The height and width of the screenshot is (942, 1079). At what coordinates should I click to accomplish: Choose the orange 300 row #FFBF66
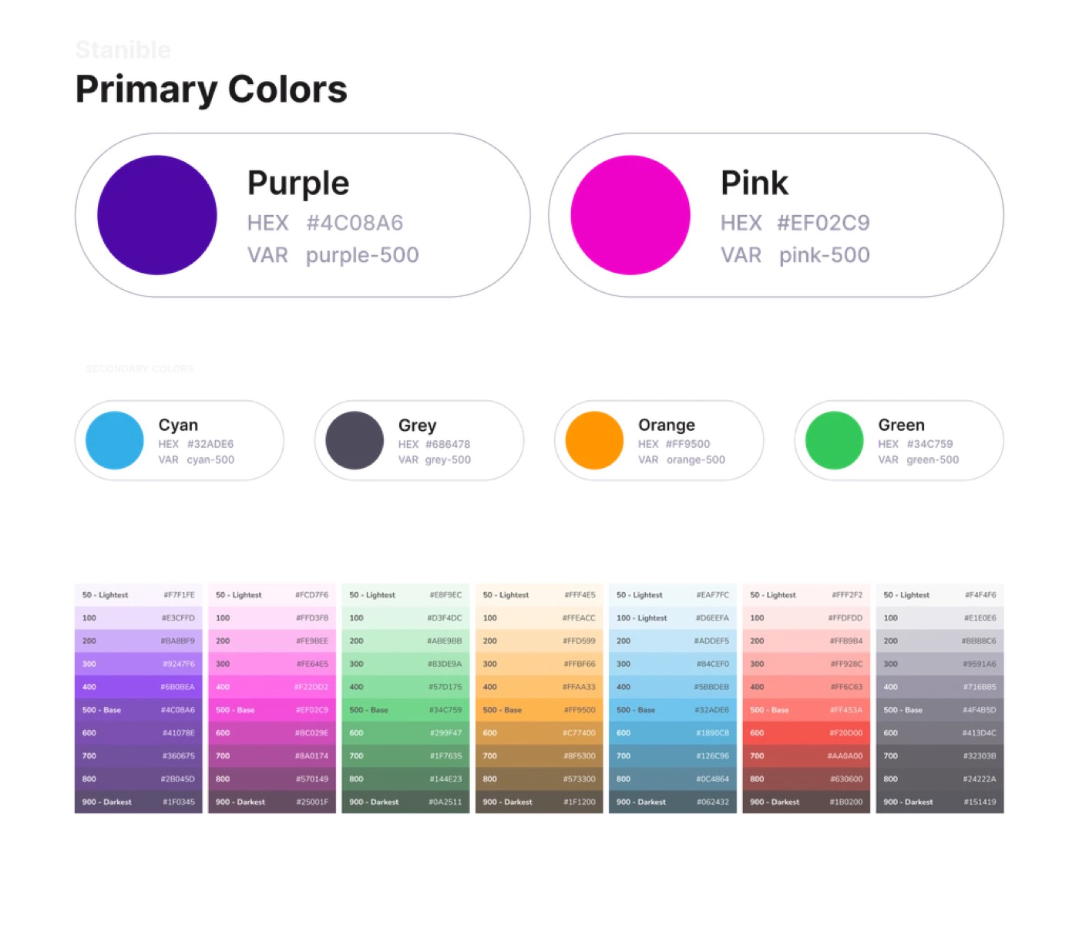pyautogui.click(x=539, y=664)
